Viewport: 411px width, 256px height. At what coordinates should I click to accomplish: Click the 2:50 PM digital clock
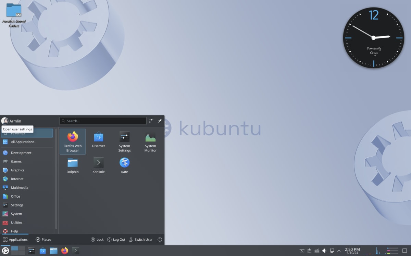coord(352,251)
